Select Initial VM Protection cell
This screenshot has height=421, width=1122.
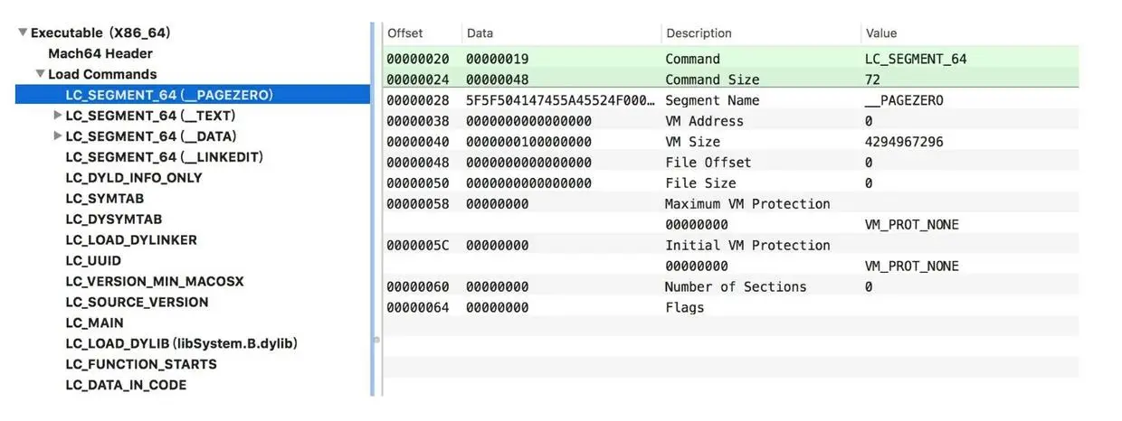[x=747, y=246]
